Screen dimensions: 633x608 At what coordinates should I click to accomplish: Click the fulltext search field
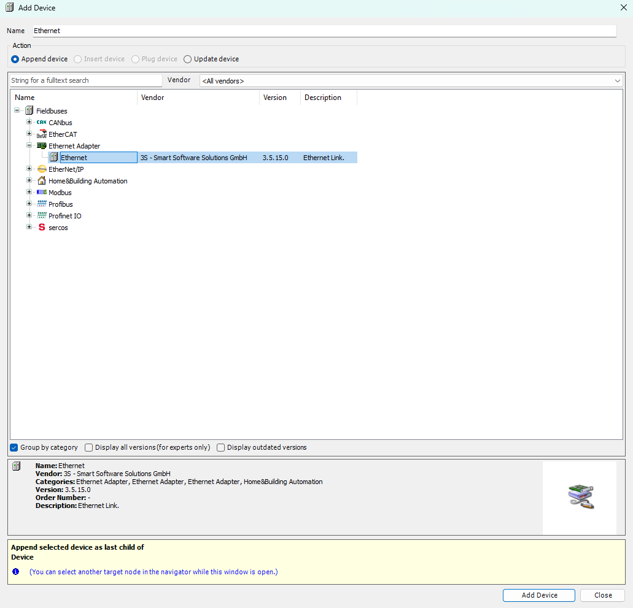[x=85, y=80]
